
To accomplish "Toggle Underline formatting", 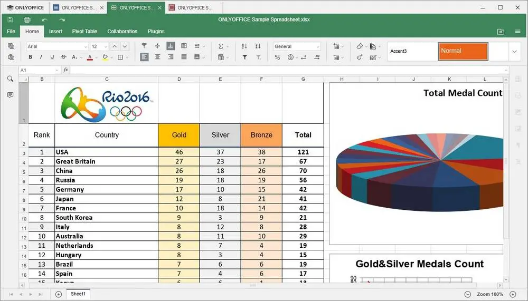I will point(52,57).
